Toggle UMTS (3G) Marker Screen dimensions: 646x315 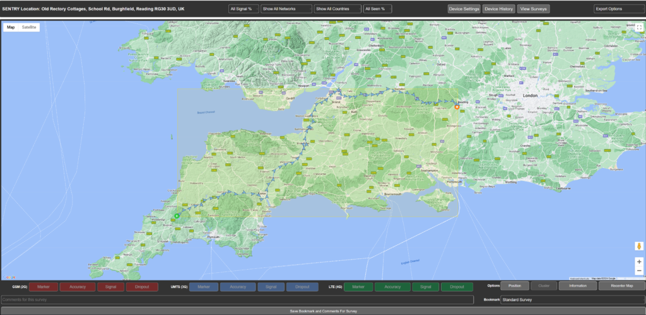coord(204,287)
